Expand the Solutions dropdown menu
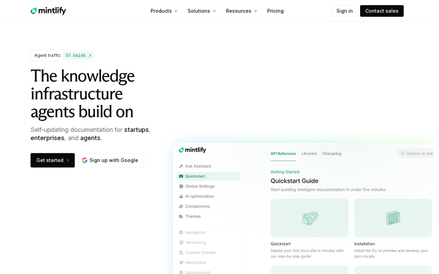This screenshot has height=274, width=439. point(202,11)
